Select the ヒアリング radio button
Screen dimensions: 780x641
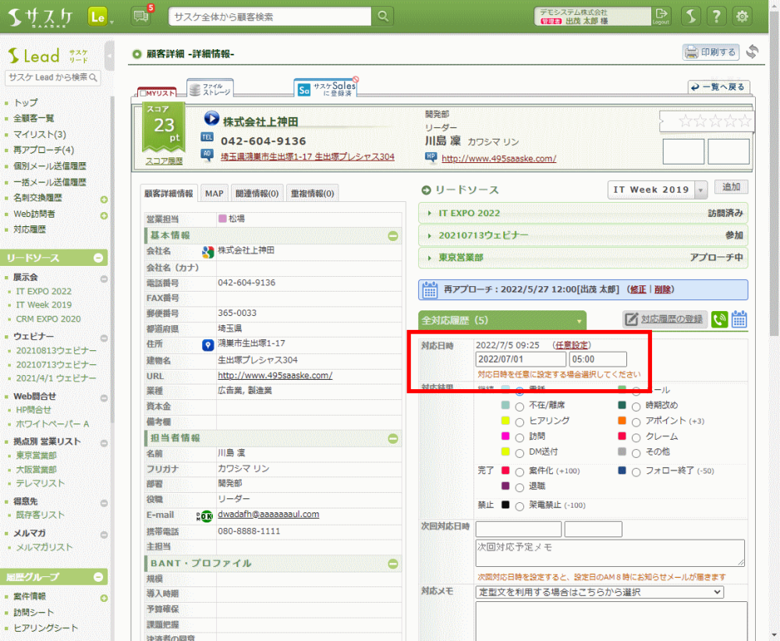click(x=519, y=422)
